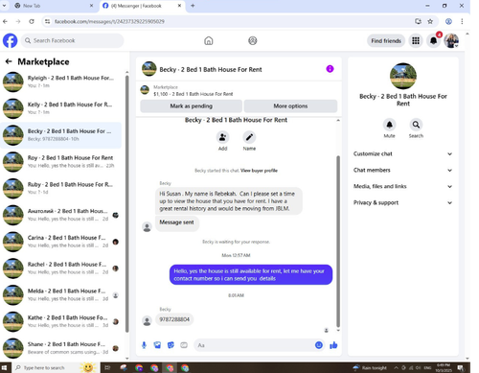This screenshot has height=373, width=479.
Task: Attach a photo file icon
Action: 157,345
